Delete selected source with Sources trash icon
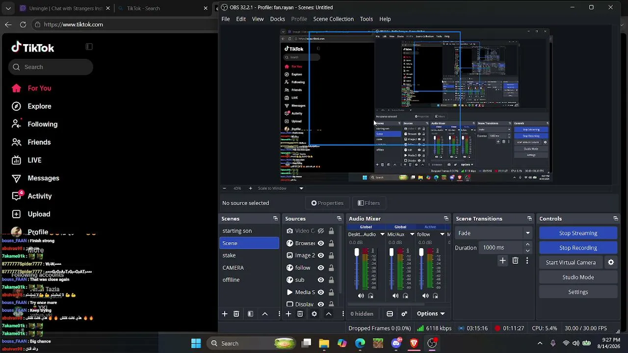The height and width of the screenshot is (353, 628). pos(300,314)
